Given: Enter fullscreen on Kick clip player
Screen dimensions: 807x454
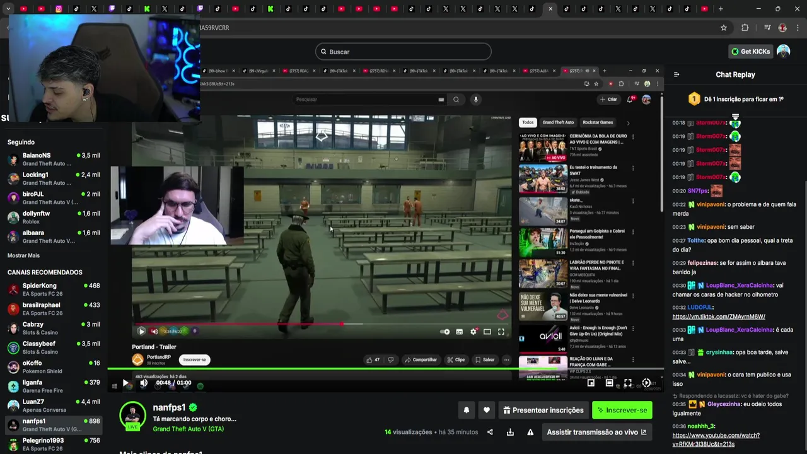Looking at the screenshot, I should tap(628, 383).
